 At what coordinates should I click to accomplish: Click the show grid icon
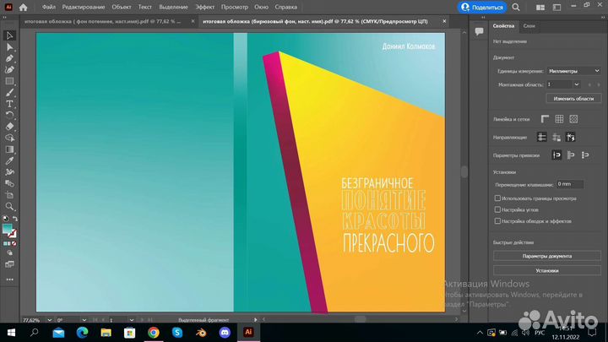coord(558,119)
